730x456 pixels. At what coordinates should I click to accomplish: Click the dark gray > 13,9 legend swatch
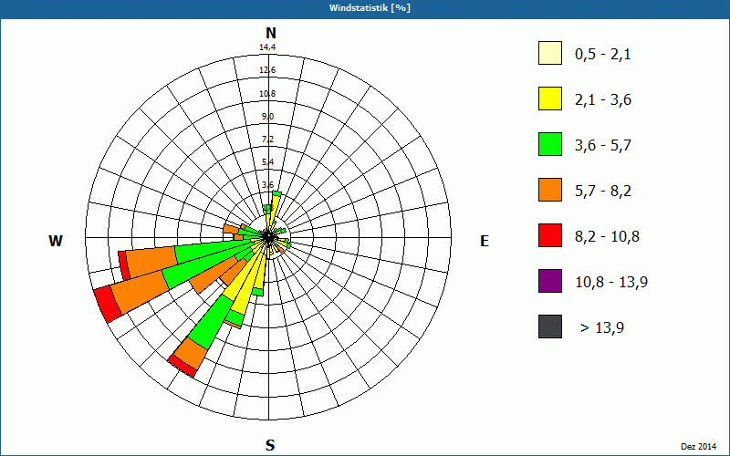tap(550, 326)
